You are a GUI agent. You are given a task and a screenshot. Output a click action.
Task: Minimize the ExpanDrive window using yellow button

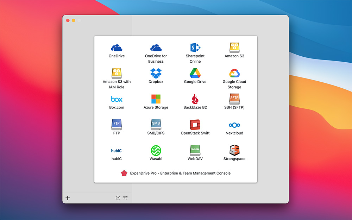click(x=74, y=20)
